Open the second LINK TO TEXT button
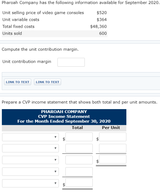Screen dimensions: 160x193 47,82
